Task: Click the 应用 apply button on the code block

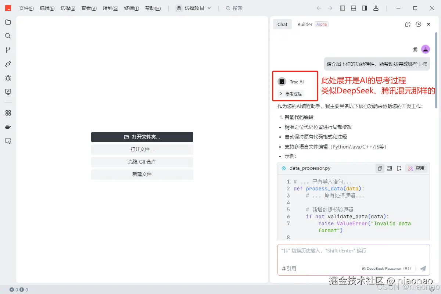Action: click(416, 168)
